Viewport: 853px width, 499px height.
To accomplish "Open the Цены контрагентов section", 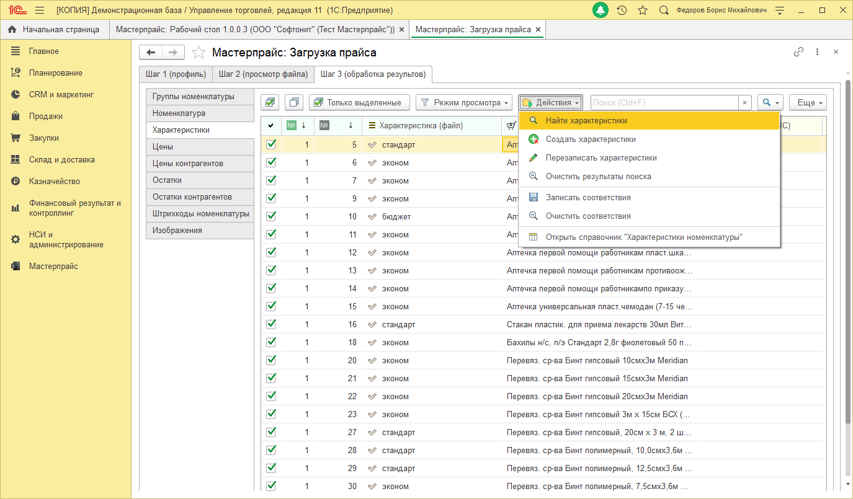I will 188,164.
